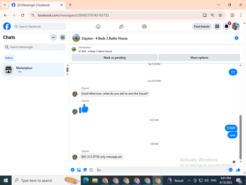
Task: Click the 'rent' sent message bubble
Action: tap(232, 135)
